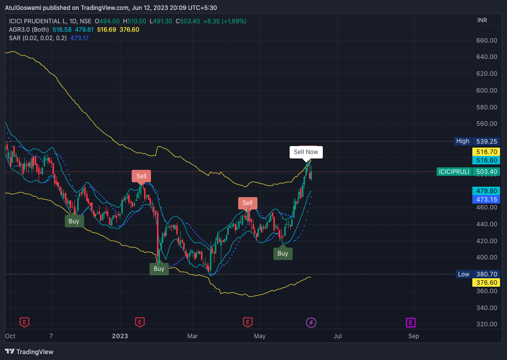Click the AtulGoswami published header text
The height and width of the screenshot is (360, 507).
click(x=111, y=7)
